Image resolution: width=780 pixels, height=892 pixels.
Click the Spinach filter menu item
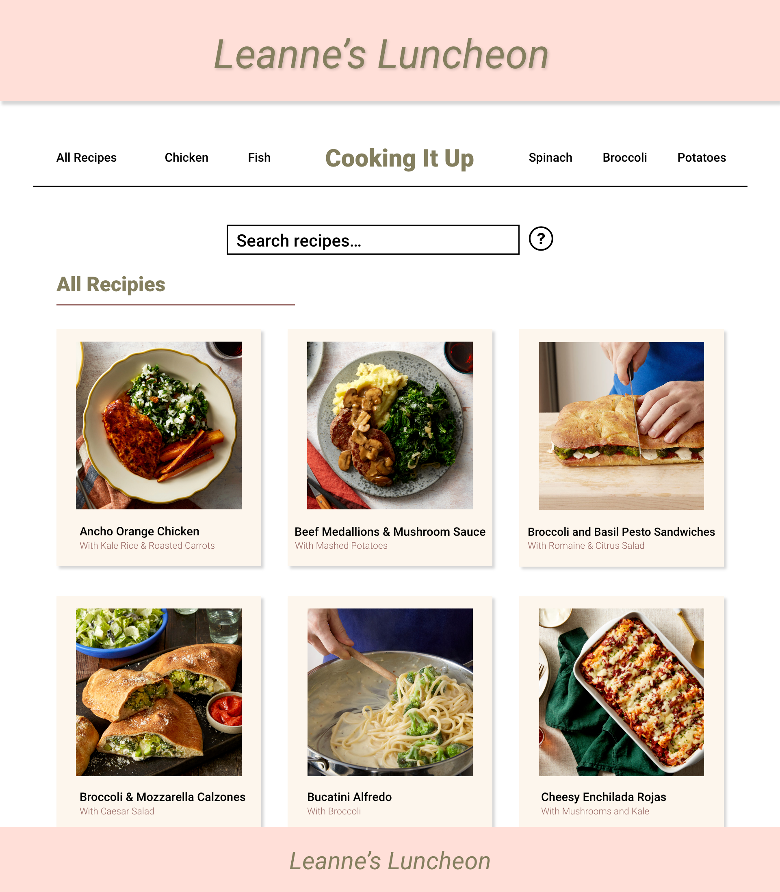[551, 158]
